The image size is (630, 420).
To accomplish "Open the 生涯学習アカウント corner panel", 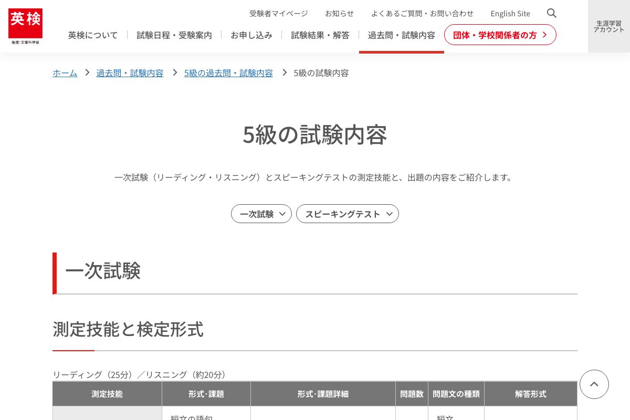I will [x=609, y=26].
